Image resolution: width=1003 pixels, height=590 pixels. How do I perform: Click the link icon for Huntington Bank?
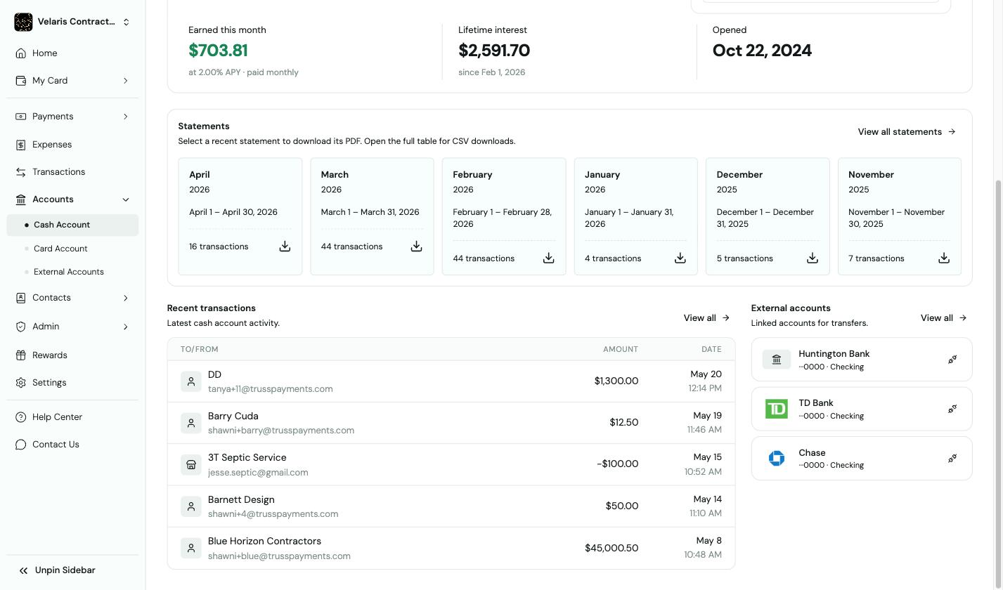(952, 360)
